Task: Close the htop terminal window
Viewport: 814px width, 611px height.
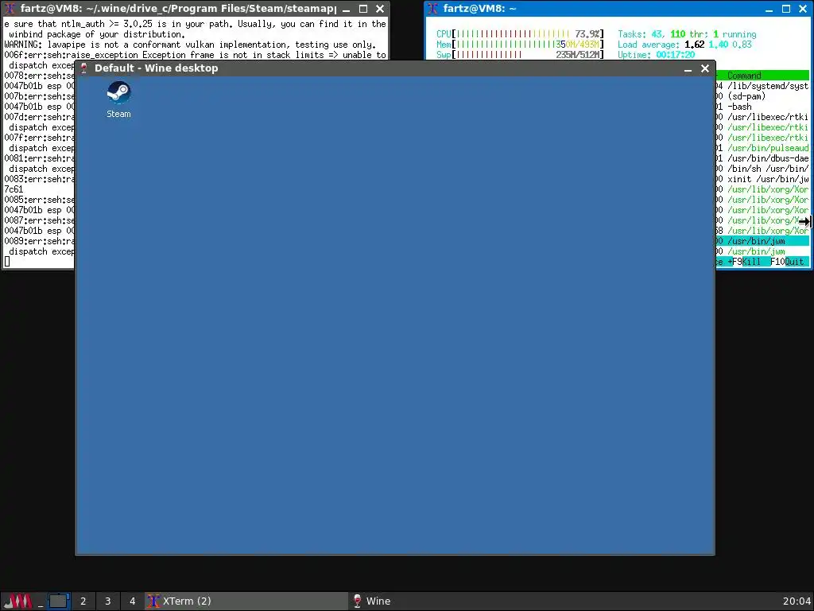Action: pyautogui.click(x=803, y=9)
